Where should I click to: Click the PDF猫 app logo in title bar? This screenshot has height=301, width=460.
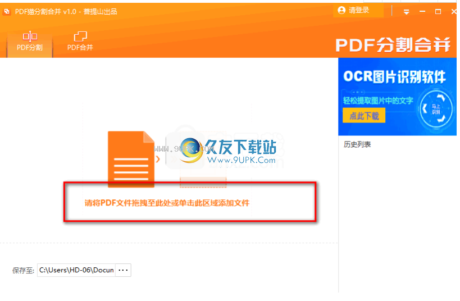7,12
